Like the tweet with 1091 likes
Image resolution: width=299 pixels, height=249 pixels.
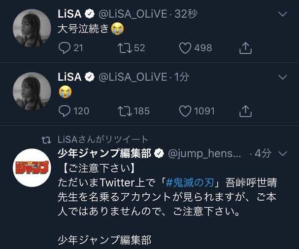[185, 111]
